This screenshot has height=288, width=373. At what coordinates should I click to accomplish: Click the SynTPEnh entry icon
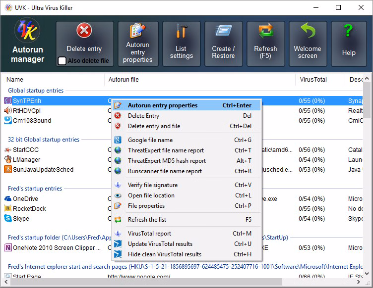pyautogui.click(x=7, y=100)
